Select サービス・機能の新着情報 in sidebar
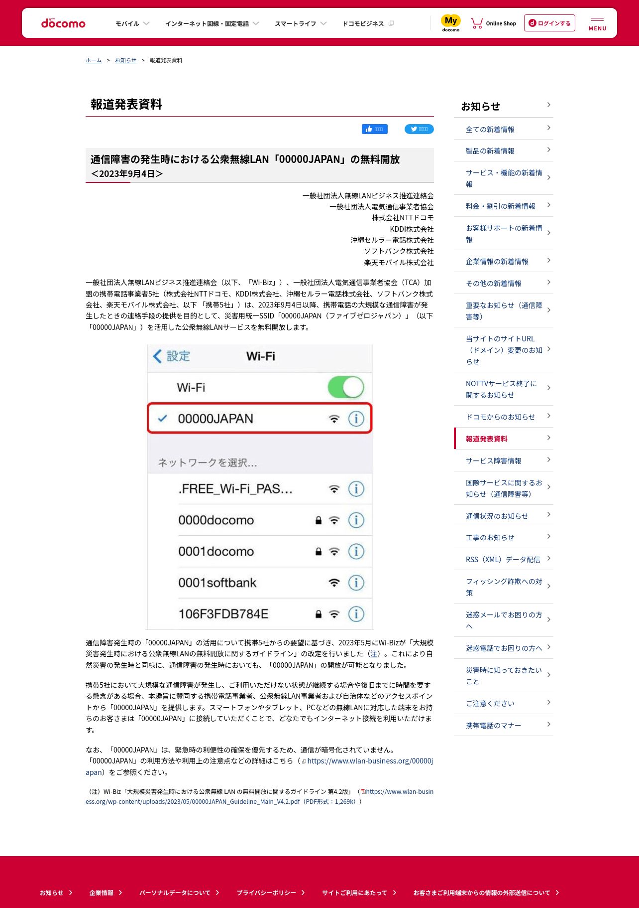The image size is (639, 908). 504,178
